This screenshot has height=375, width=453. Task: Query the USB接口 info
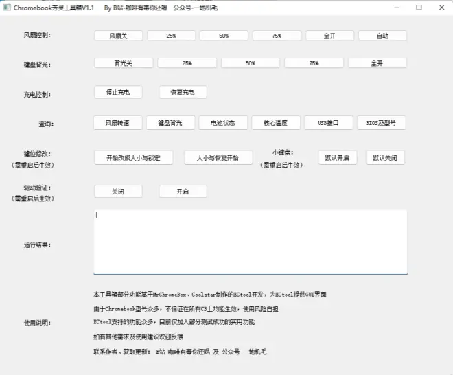coord(329,123)
